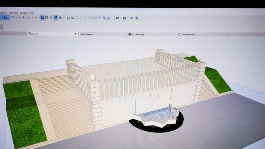
Task: Toggle the highlighted blue layers icon
Action: (x=42, y=17)
